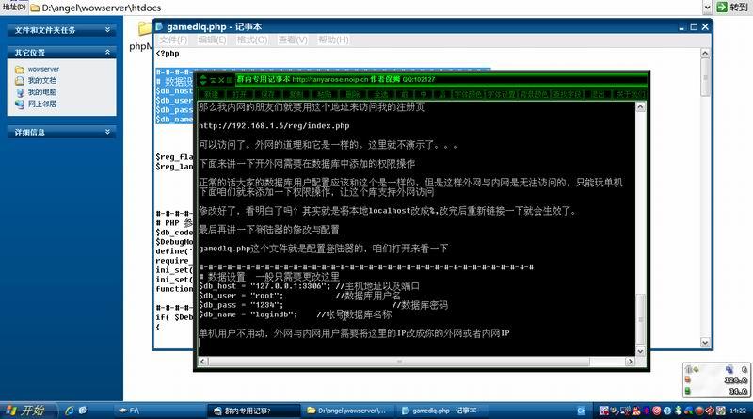Collapse the 其它位置 panel
The image size is (753, 419).
[x=108, y=53]
